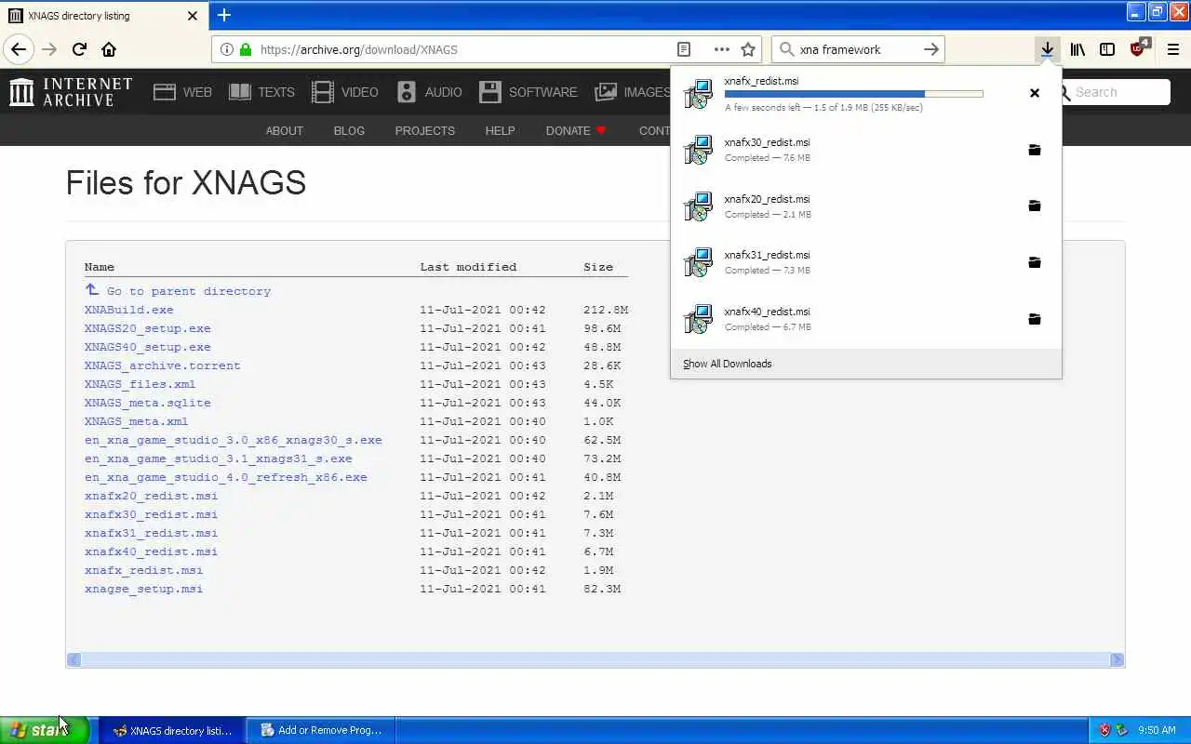Image resolution: width=1191 pixels, height=744 pixels.
Task: Open the VIDEO section
Action: [345, 92]
